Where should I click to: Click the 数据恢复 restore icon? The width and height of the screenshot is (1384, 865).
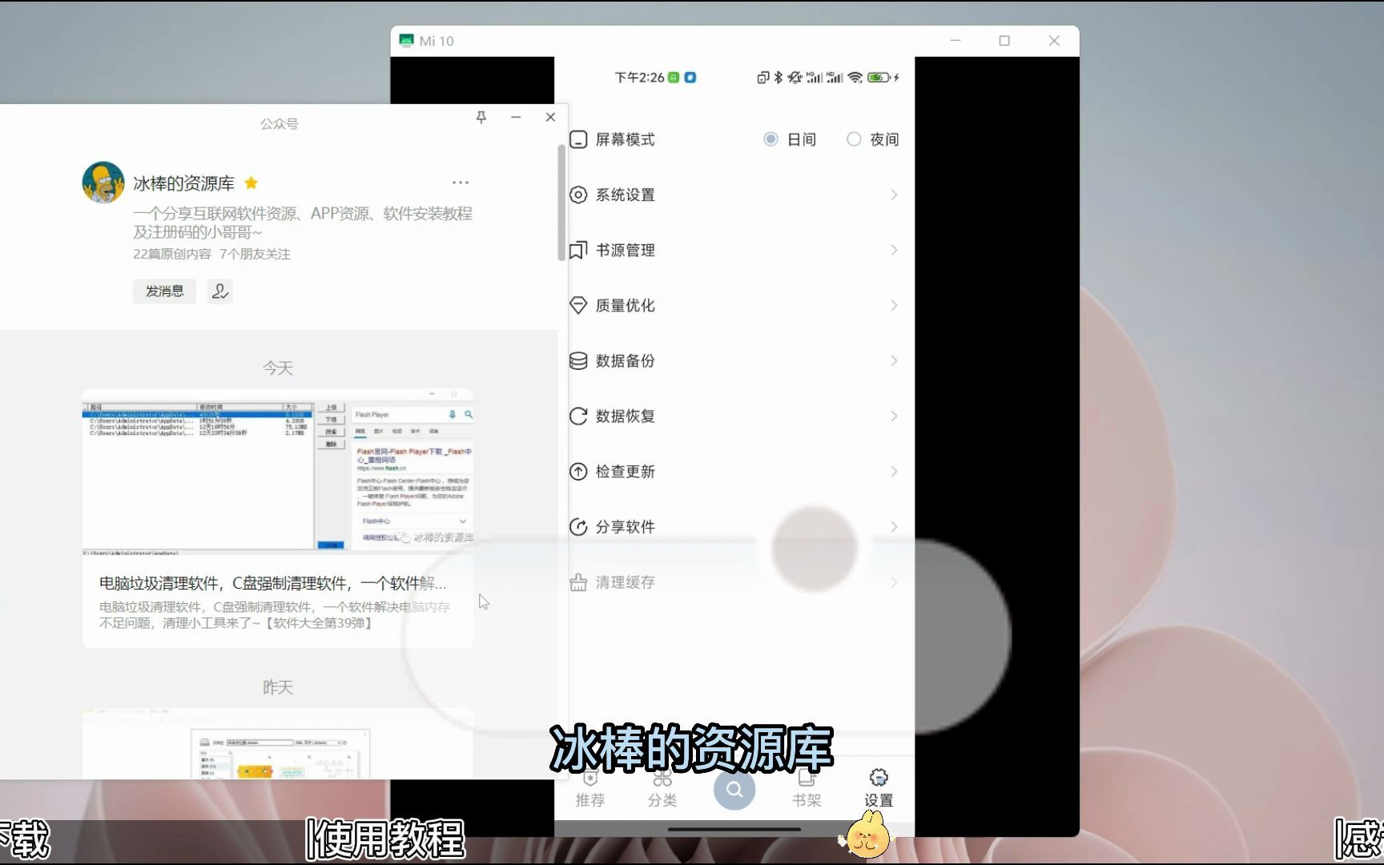tap(578, 416)
